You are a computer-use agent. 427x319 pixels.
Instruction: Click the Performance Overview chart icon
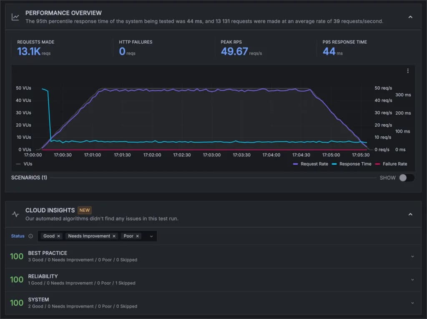coord(15,17)
